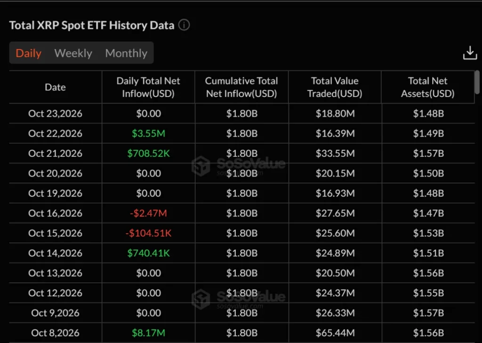
Task: Select the Oct 14,2026 date cell
Action: [x=56, y=253]
